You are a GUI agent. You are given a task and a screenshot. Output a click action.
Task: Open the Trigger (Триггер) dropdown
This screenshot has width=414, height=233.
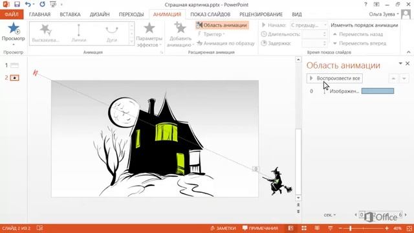pyautogui.click(x=212, y=34)
